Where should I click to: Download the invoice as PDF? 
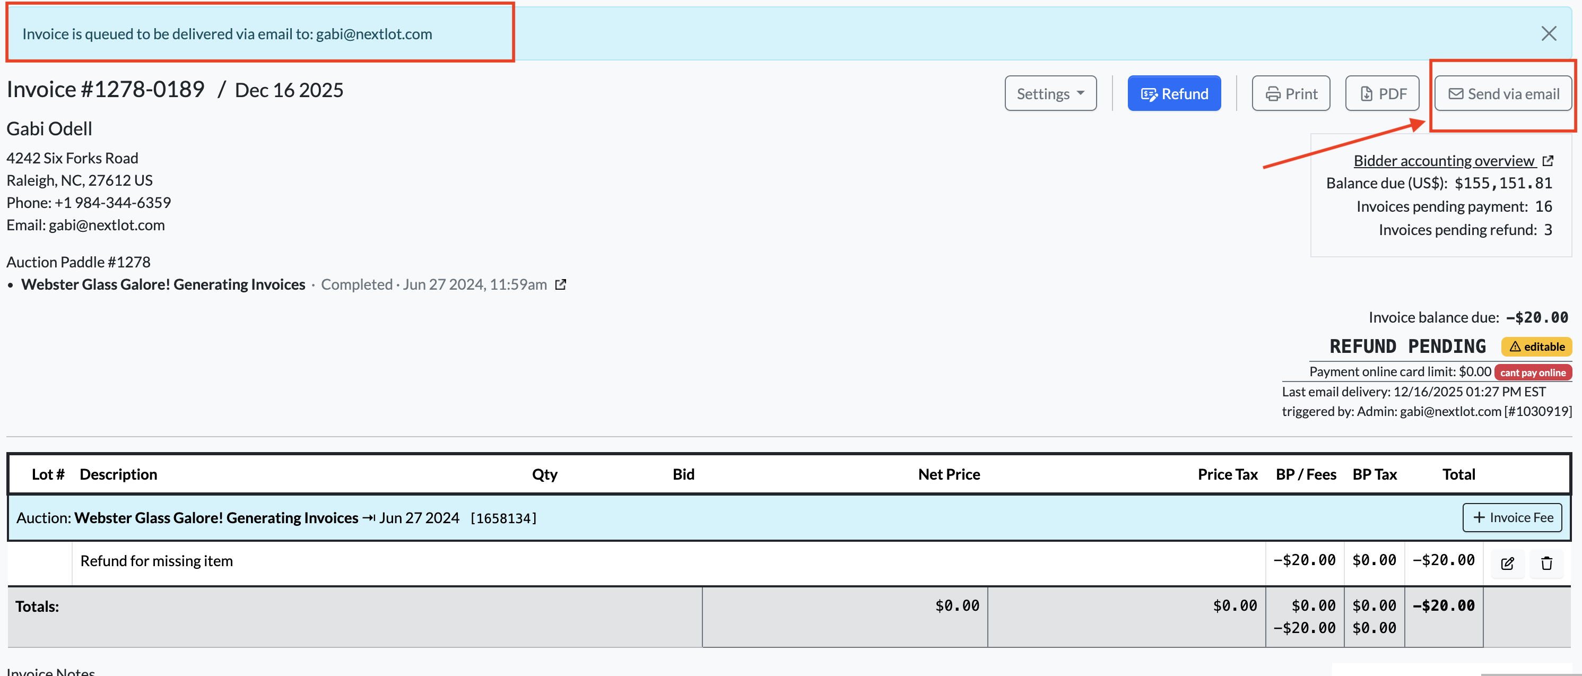tap(1382, 93)
